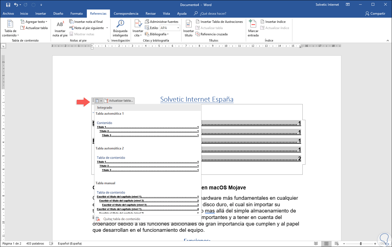392x247 pixels.
Task: Choose Tabla automática 1 from the gallery
Action: [148, 128]
